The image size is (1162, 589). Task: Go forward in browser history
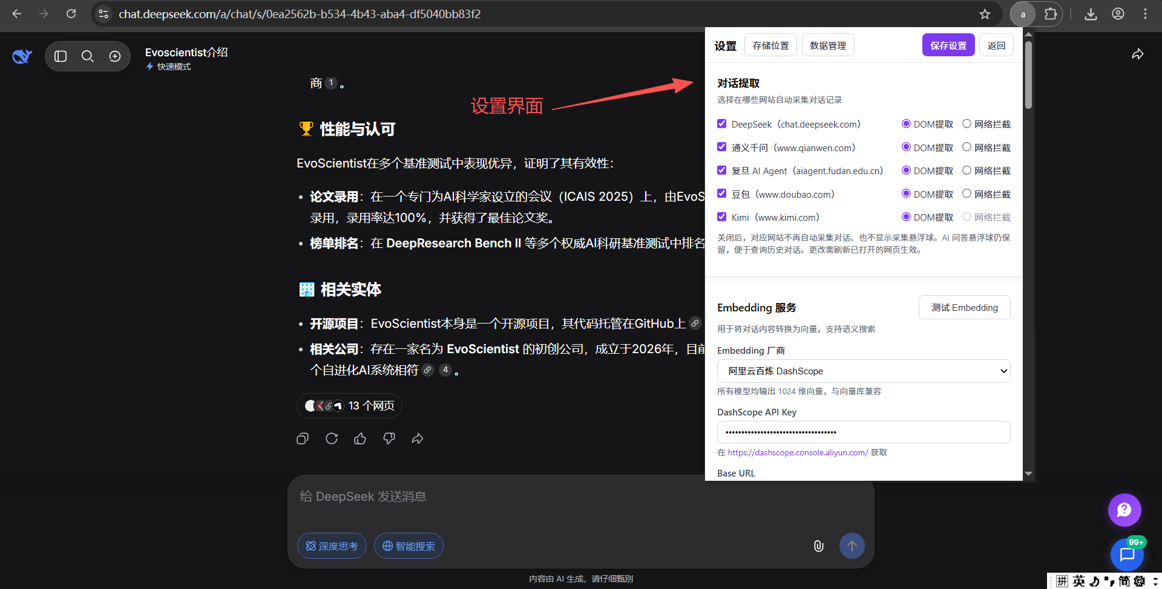[44, 14]
